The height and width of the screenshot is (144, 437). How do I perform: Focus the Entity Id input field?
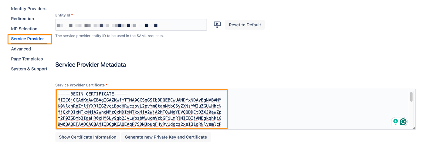pyautogui.click(x=131, y=25)
